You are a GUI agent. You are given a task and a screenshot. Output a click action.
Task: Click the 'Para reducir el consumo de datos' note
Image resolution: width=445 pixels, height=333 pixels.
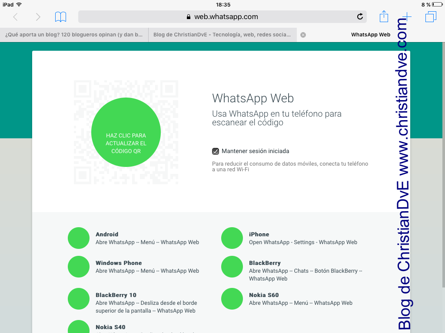(290, 166)
